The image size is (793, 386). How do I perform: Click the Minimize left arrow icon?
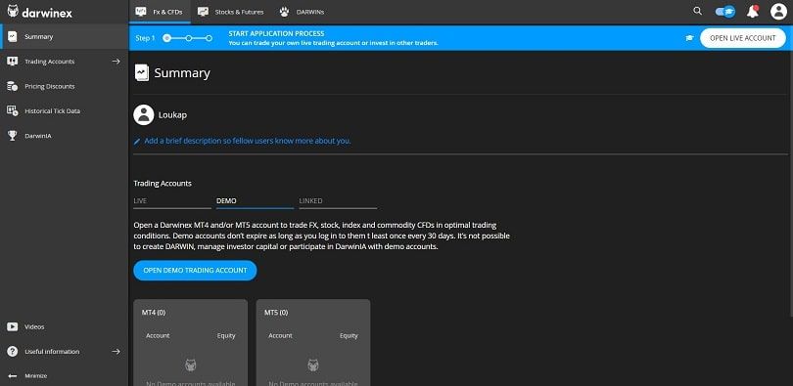[x=12, y=376]
